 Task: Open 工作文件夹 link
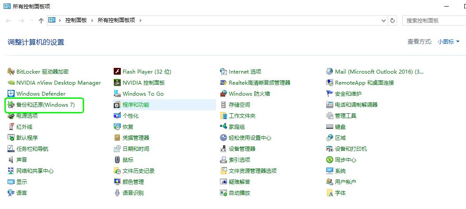coord(242,116)
